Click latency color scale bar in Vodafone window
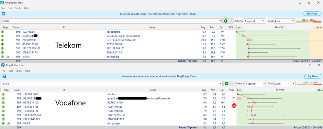323x129 pixels. 310,84
